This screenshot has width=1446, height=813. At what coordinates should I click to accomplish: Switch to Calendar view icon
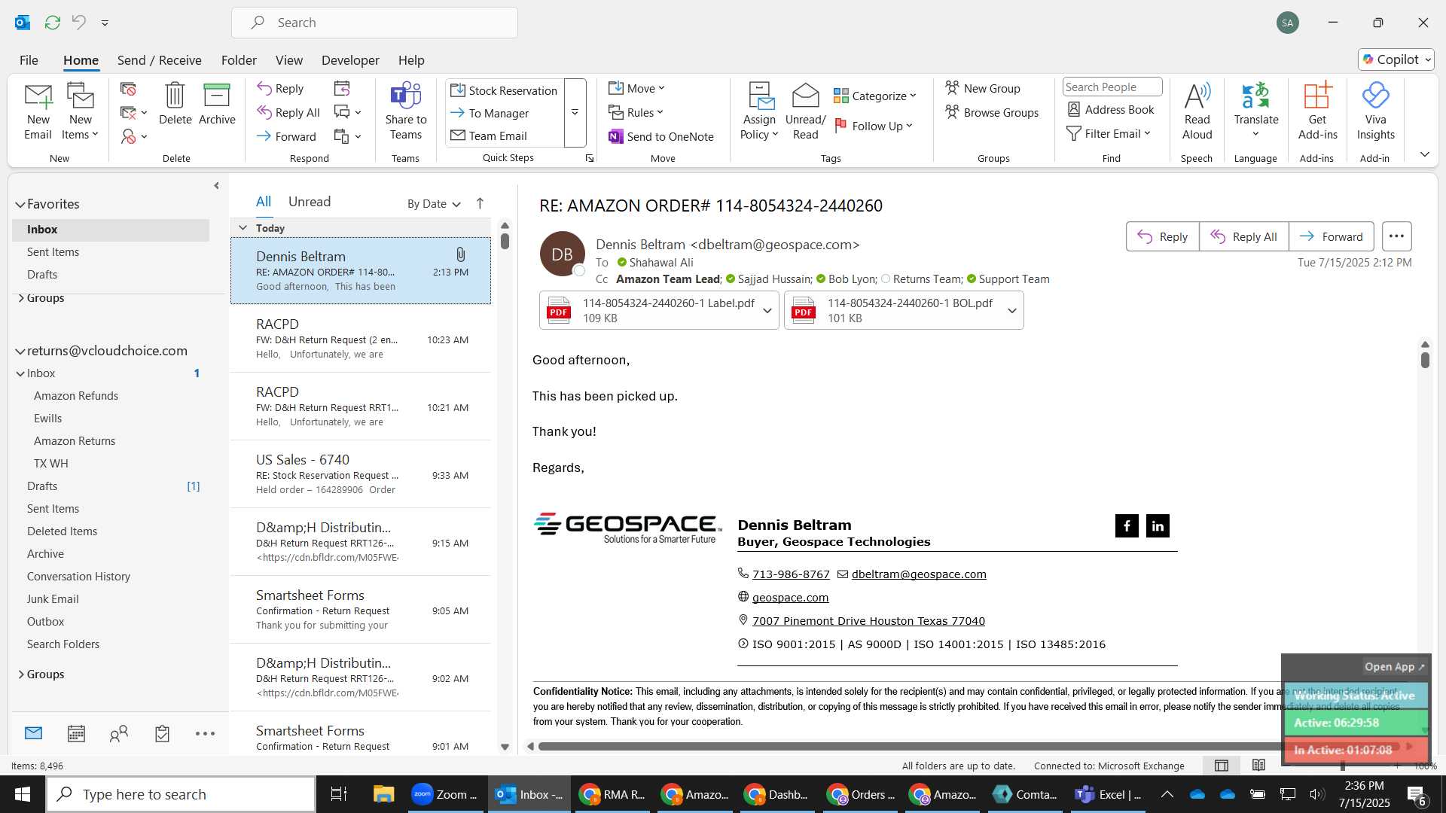[76, 733]
